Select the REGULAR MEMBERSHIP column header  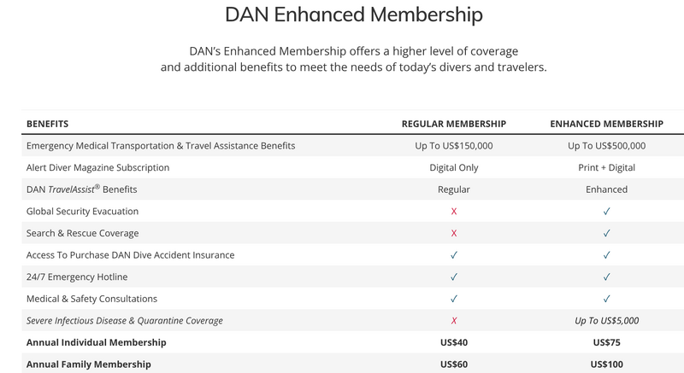[x=454, y=124]
